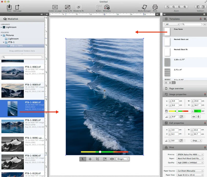Click rotate button beside image angle field
The image size is (207, 177).
[x=181, y=117]
